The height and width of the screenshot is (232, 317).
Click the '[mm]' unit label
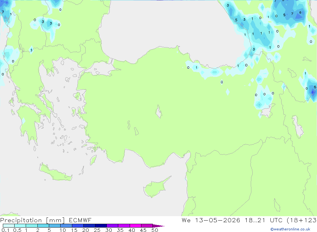click(55, 220)
